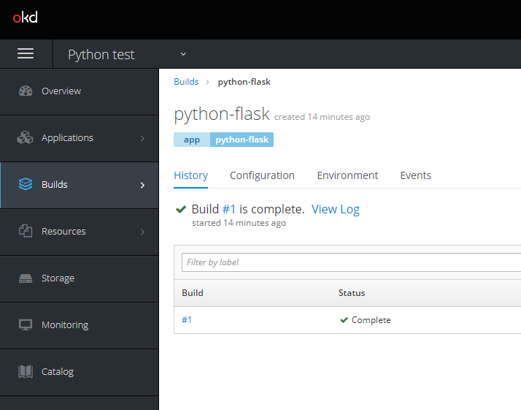Click the OKD logo

tap(25, 18)
